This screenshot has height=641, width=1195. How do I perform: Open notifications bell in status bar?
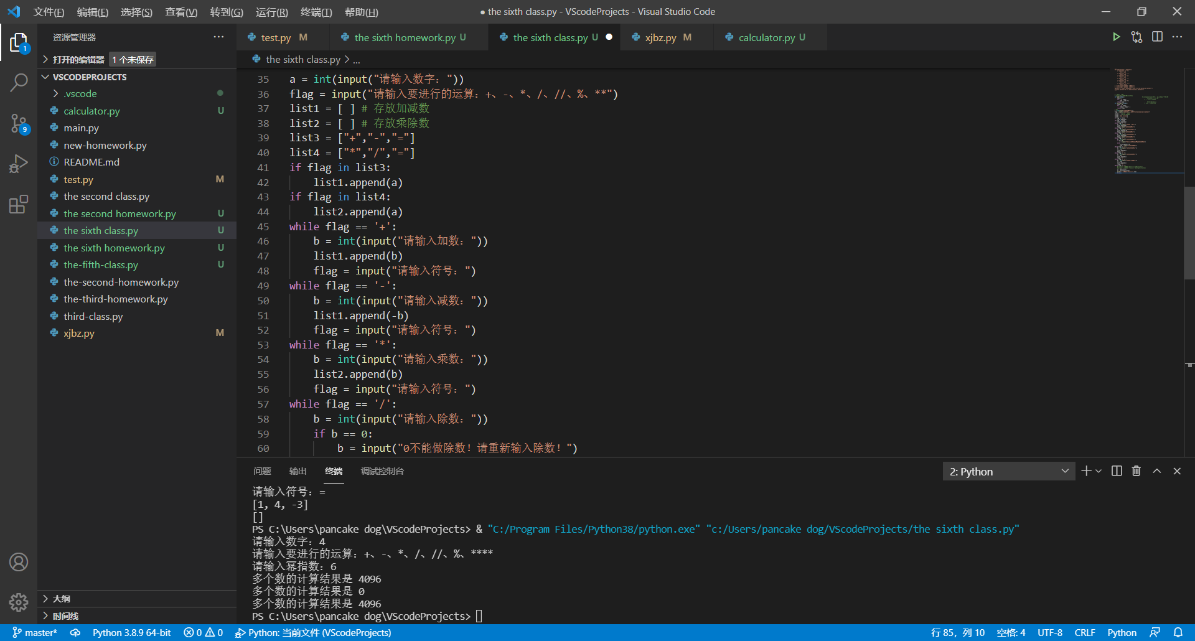(x=1178, y=632)
